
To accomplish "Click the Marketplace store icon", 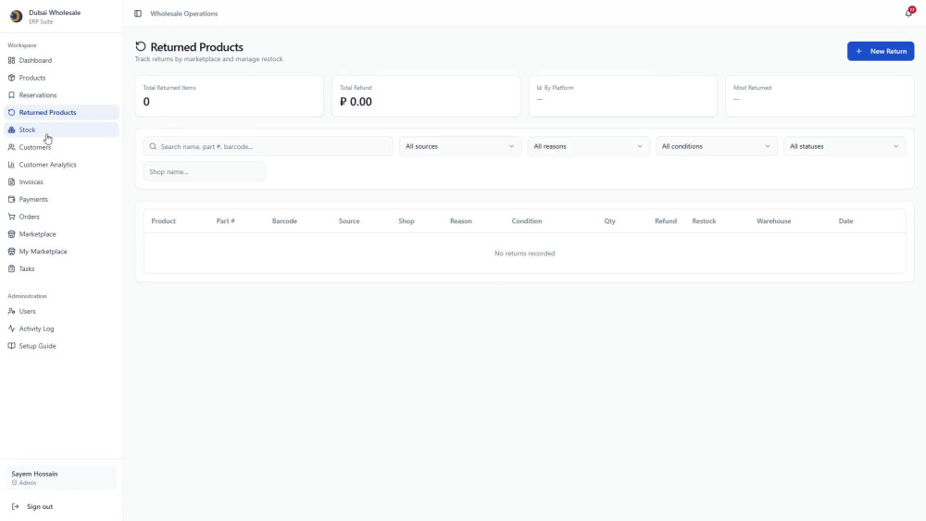I will (x=11, y=234).
